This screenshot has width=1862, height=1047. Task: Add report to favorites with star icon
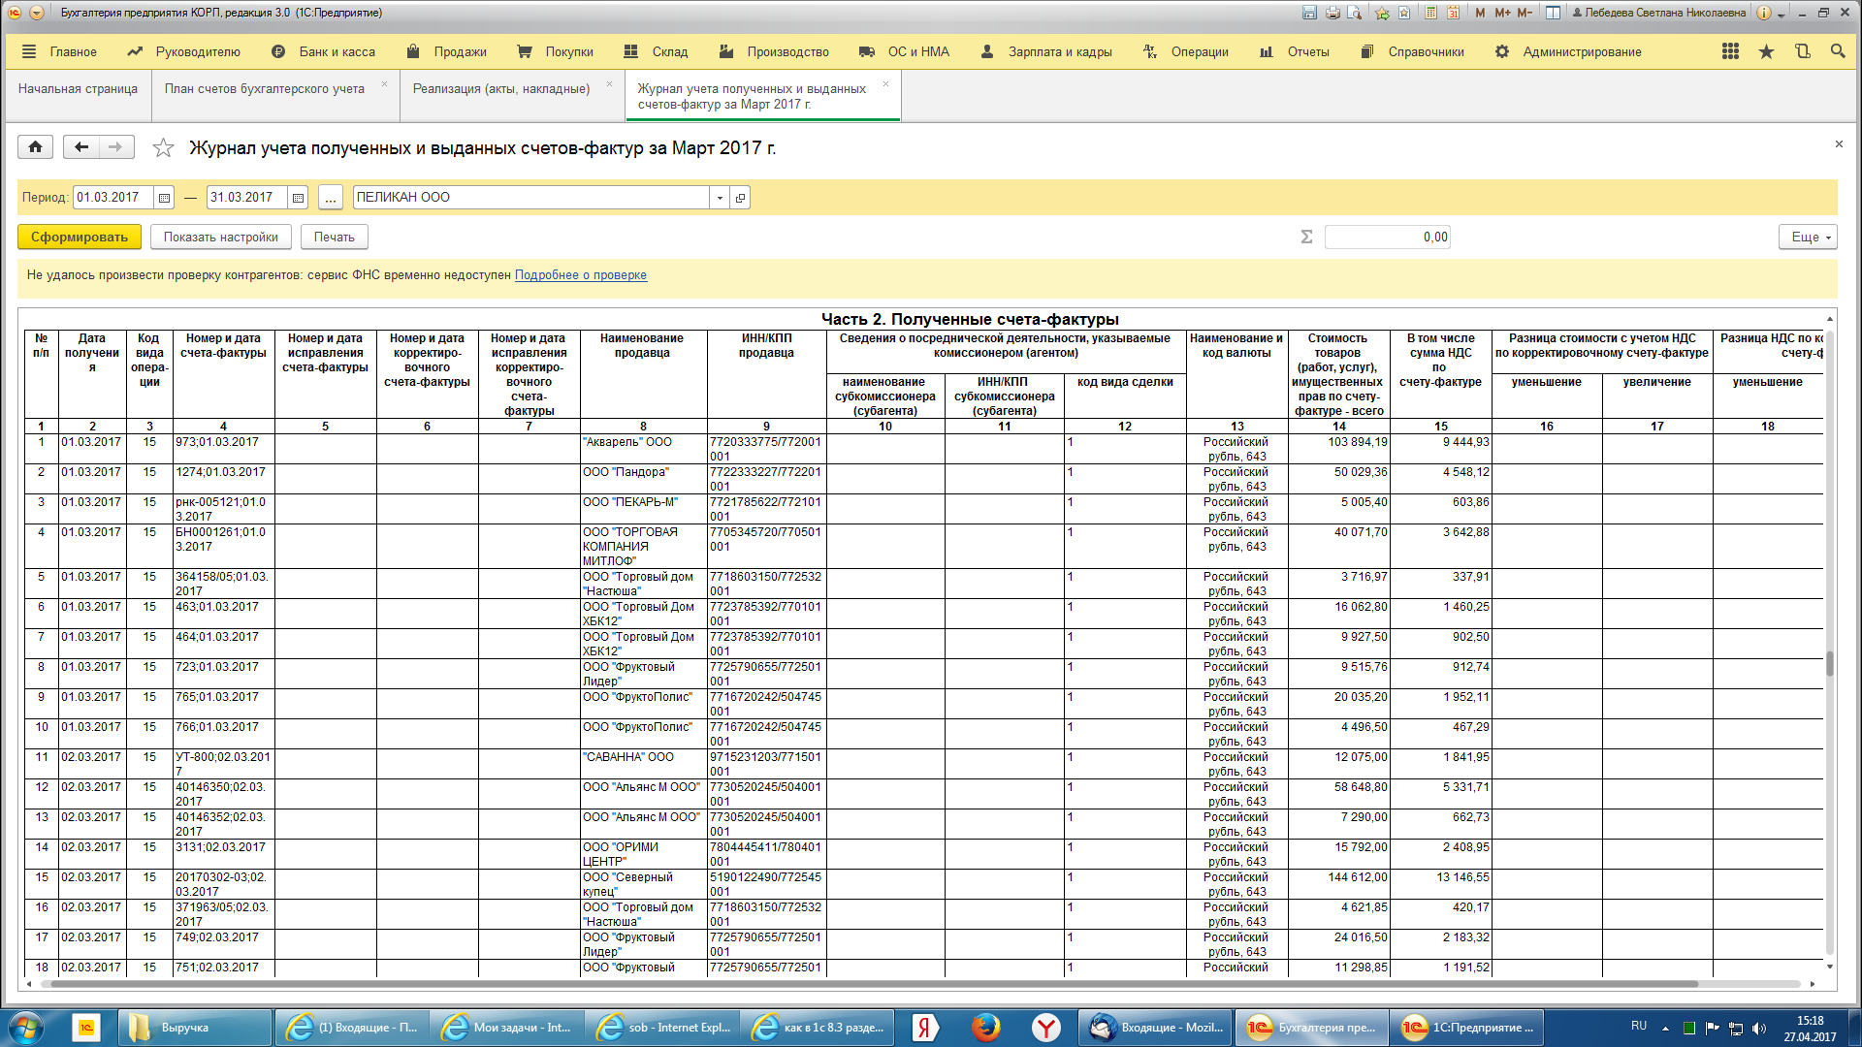[163, 148]
